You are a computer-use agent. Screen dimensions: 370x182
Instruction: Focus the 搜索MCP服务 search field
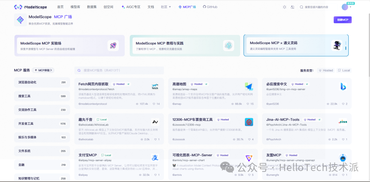pos(119,70)
